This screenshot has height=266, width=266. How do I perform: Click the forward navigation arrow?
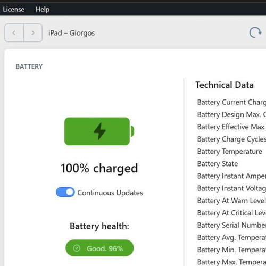33,33
